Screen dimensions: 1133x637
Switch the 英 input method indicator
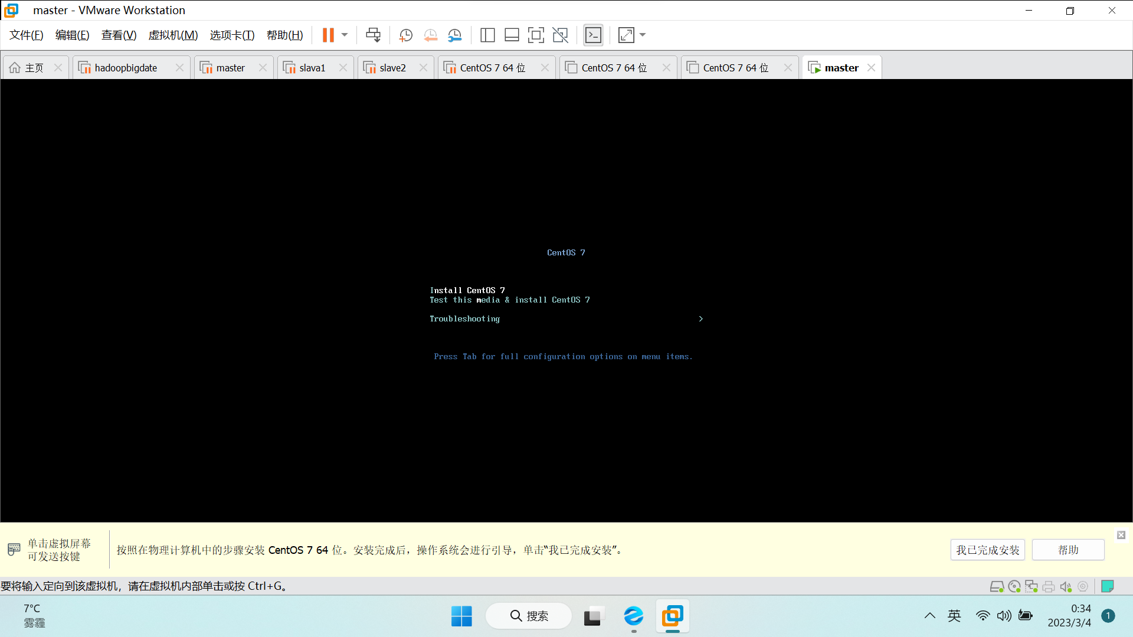[954, 616]
